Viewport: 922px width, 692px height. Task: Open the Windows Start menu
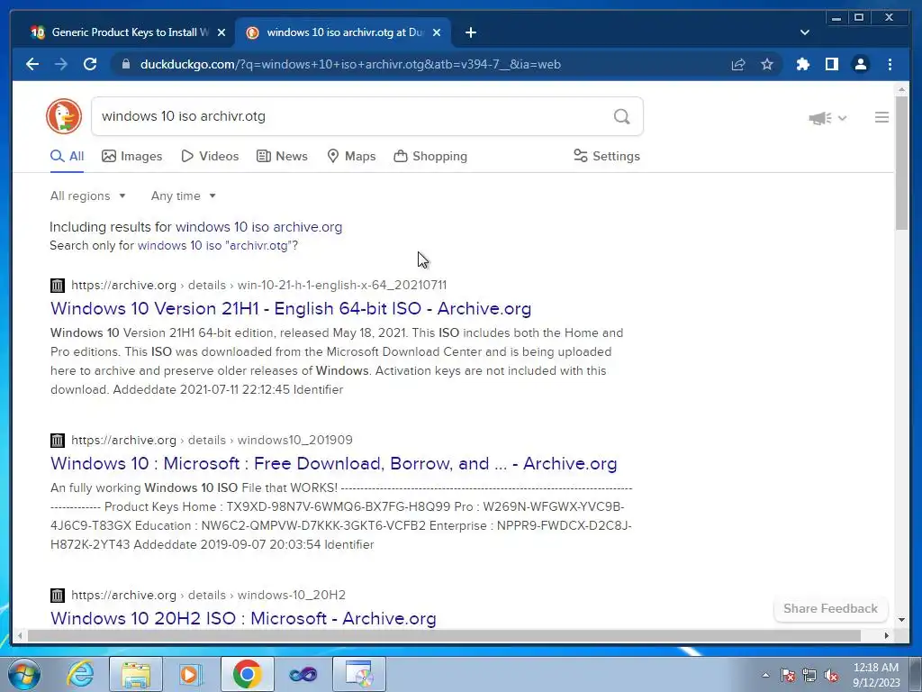[24, 674]
